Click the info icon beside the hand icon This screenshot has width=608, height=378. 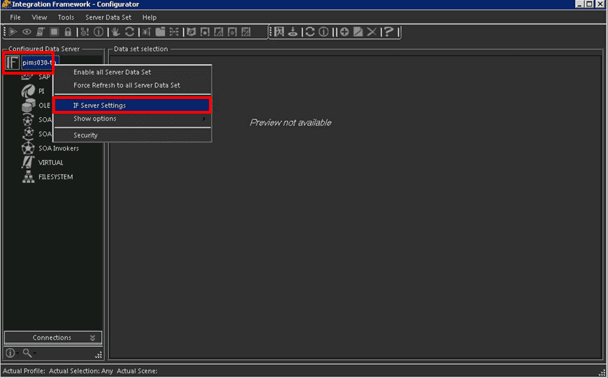pos(99,31)
